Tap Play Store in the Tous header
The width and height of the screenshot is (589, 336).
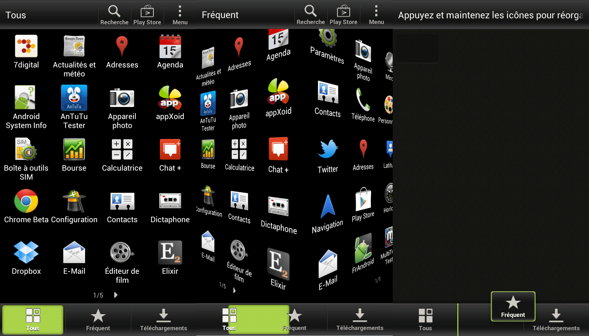(147, 15)
